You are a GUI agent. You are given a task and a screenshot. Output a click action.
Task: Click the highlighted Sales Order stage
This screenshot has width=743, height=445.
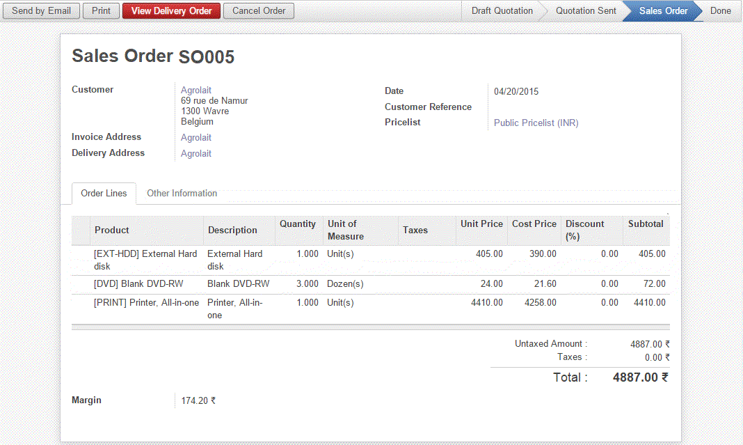(x=662, y=10)
